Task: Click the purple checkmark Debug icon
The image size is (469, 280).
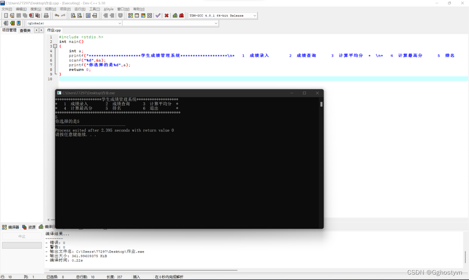Action: [x=158, y=16]
